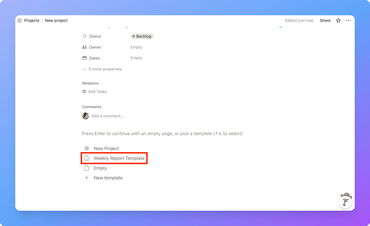
Task: Open the three-dot more options menu
Action: click(349, 21)
